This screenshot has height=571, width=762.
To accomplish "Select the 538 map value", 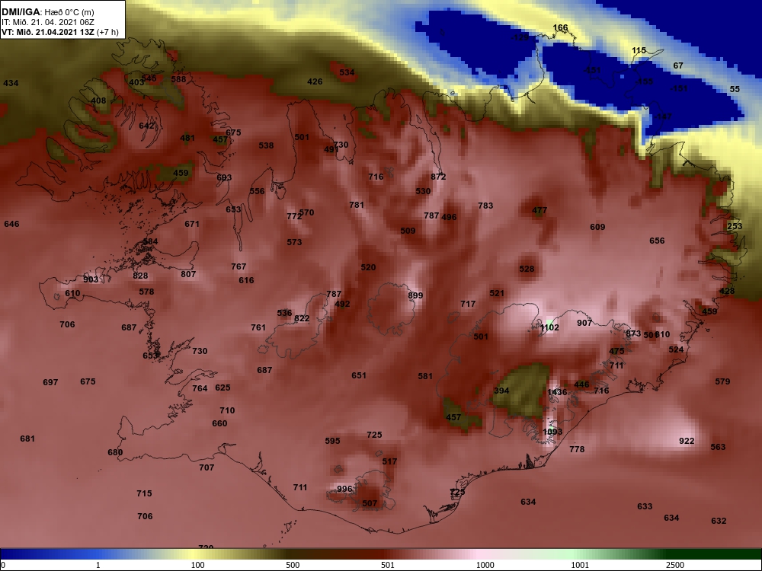I will click(266, 145).
